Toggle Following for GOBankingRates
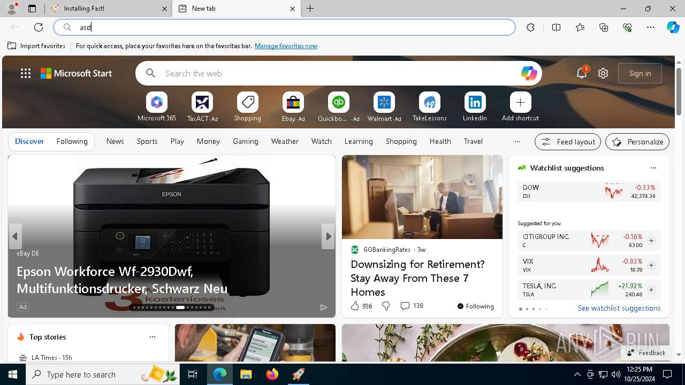The image size is (685, 385). coord(475,306)
